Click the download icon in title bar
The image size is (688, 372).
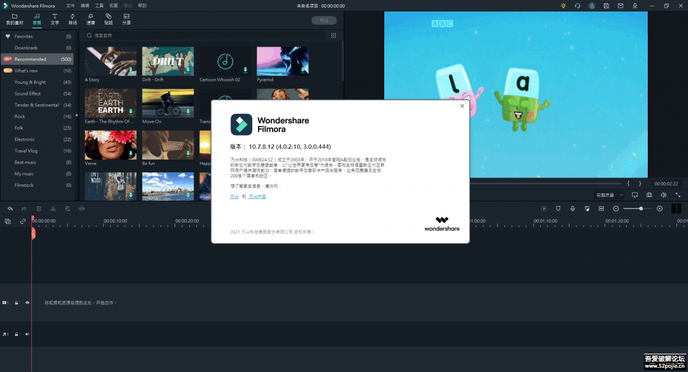634,6
